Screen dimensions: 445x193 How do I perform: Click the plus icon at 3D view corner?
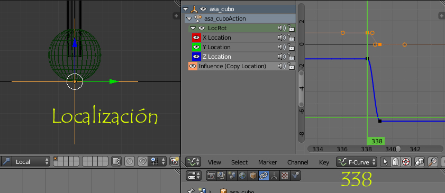[x=176, y=16]
